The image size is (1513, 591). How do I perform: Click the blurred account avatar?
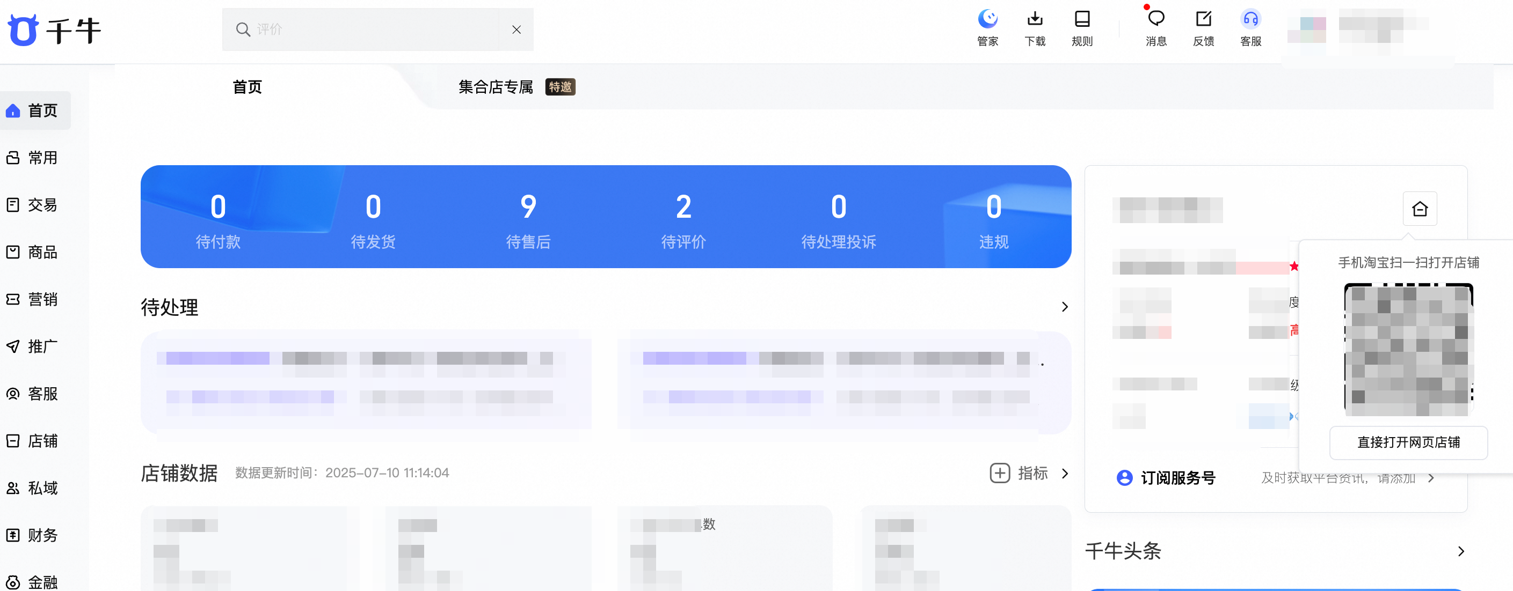click(x=1306, y=29)
